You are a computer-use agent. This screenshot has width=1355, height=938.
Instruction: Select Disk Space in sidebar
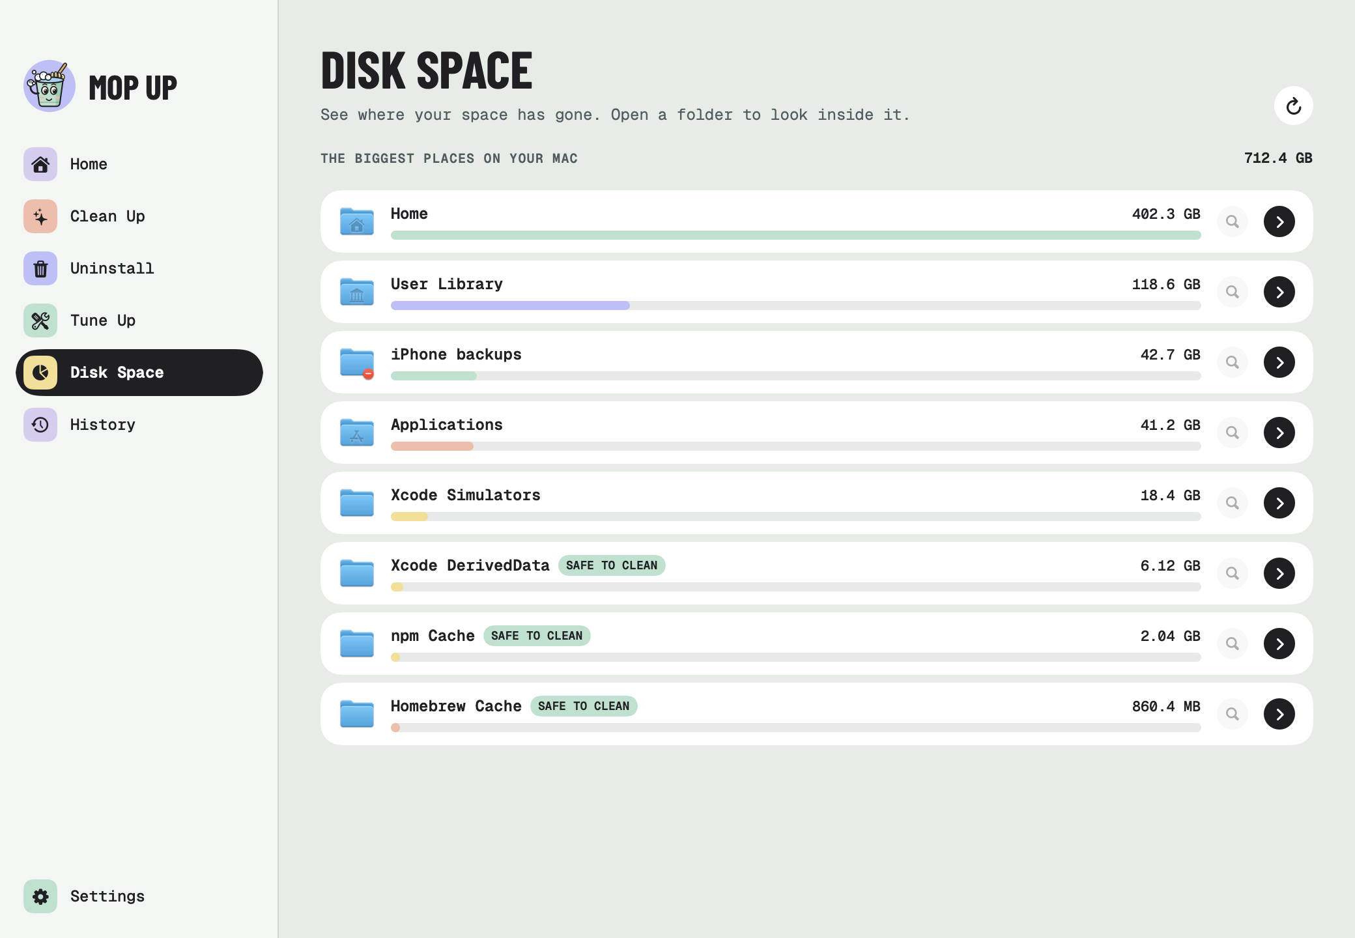[x=139, y=373]
